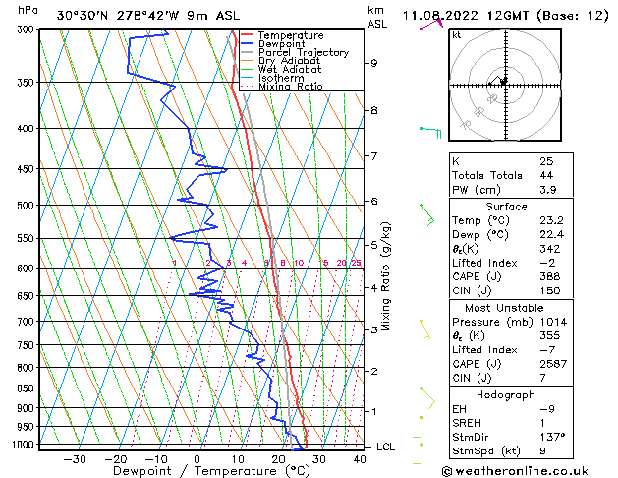Click the Mixing Ratio legend label
The image size is (618, 478).
click(291, 86)
